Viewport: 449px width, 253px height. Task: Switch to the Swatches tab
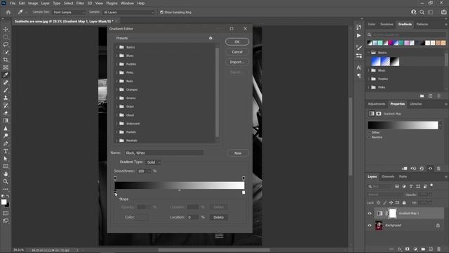coord(387,25)
